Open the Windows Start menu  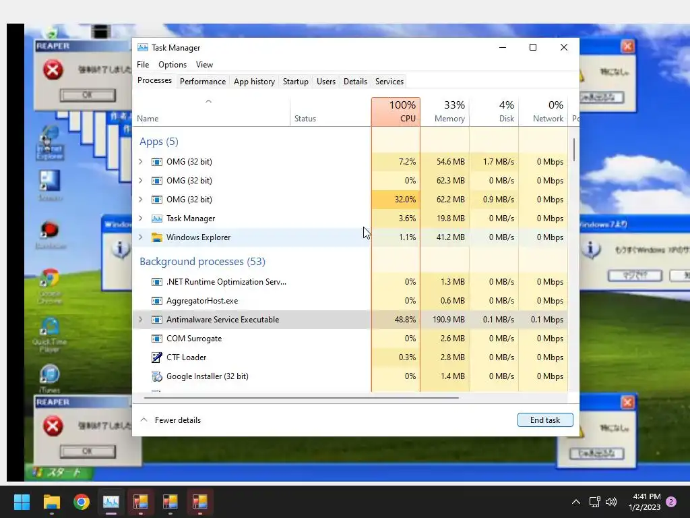(x=22, y=502)
